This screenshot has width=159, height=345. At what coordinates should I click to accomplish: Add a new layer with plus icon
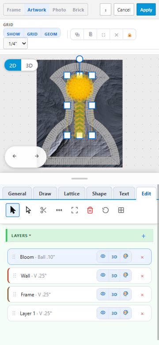click(144, 236)
